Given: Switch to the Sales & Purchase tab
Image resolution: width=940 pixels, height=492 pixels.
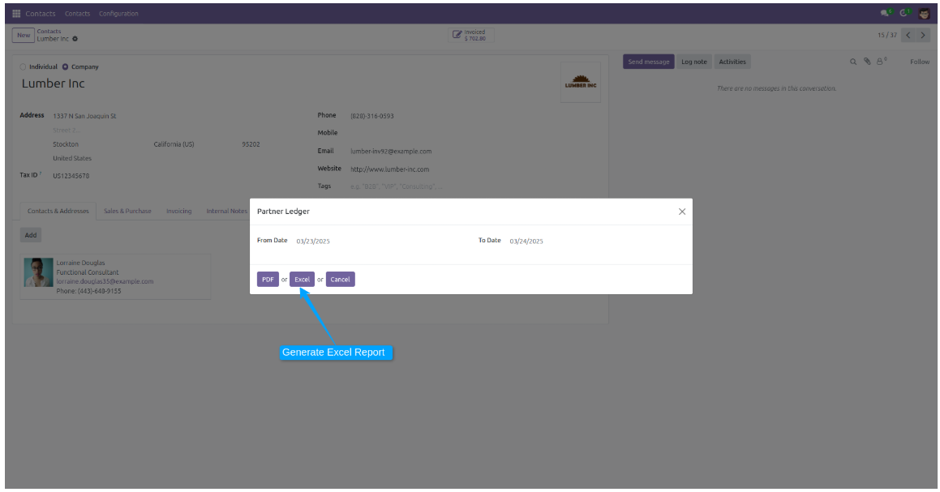Looking at the screenshot, I should coord(127,211).
